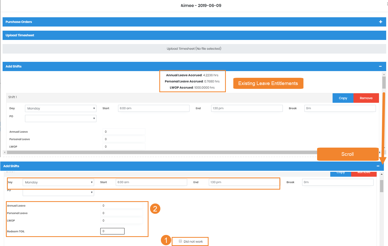Open the lower Monday day dropdown
388x246 pixels.
(58, 182)
